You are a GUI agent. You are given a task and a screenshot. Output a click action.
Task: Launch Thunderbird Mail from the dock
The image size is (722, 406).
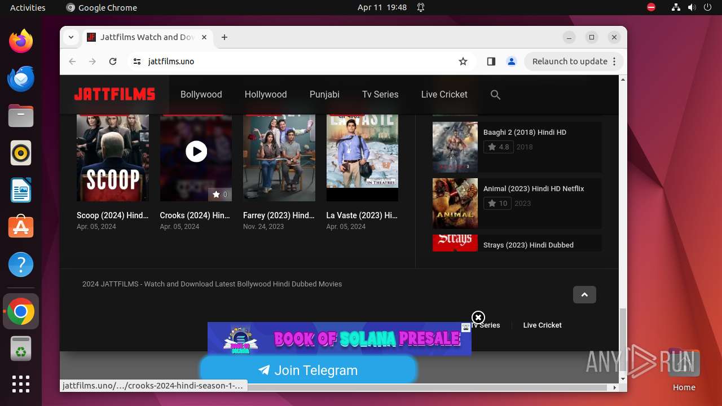point(21,78)
